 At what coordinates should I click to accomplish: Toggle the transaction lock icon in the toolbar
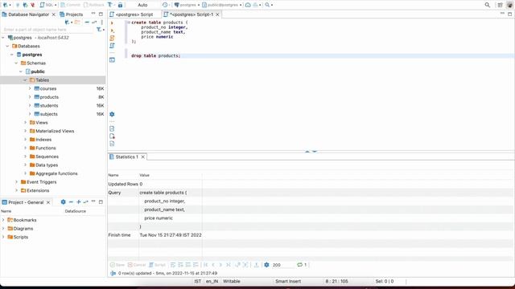(x=120, y=5)
